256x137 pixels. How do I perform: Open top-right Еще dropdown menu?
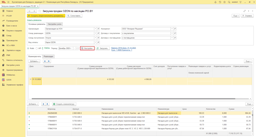click(x=236, y=16)
